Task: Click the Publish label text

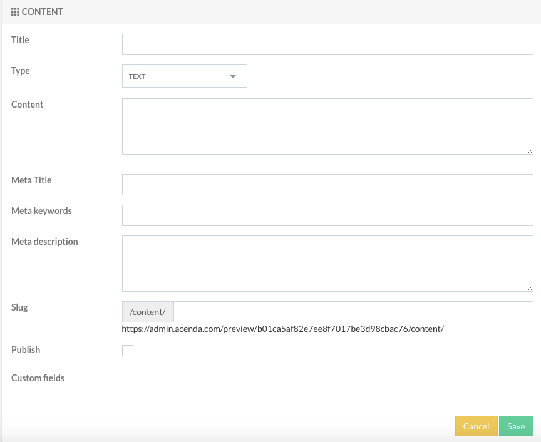Action: click(x=26, y=350)
